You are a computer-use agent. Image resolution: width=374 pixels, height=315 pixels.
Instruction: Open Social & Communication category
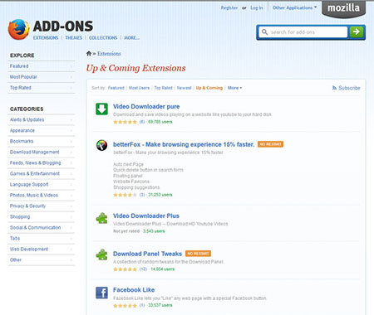42,228
